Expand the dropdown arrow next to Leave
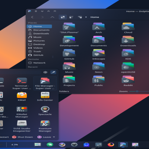The image size is (149, 149). [54, 137]
